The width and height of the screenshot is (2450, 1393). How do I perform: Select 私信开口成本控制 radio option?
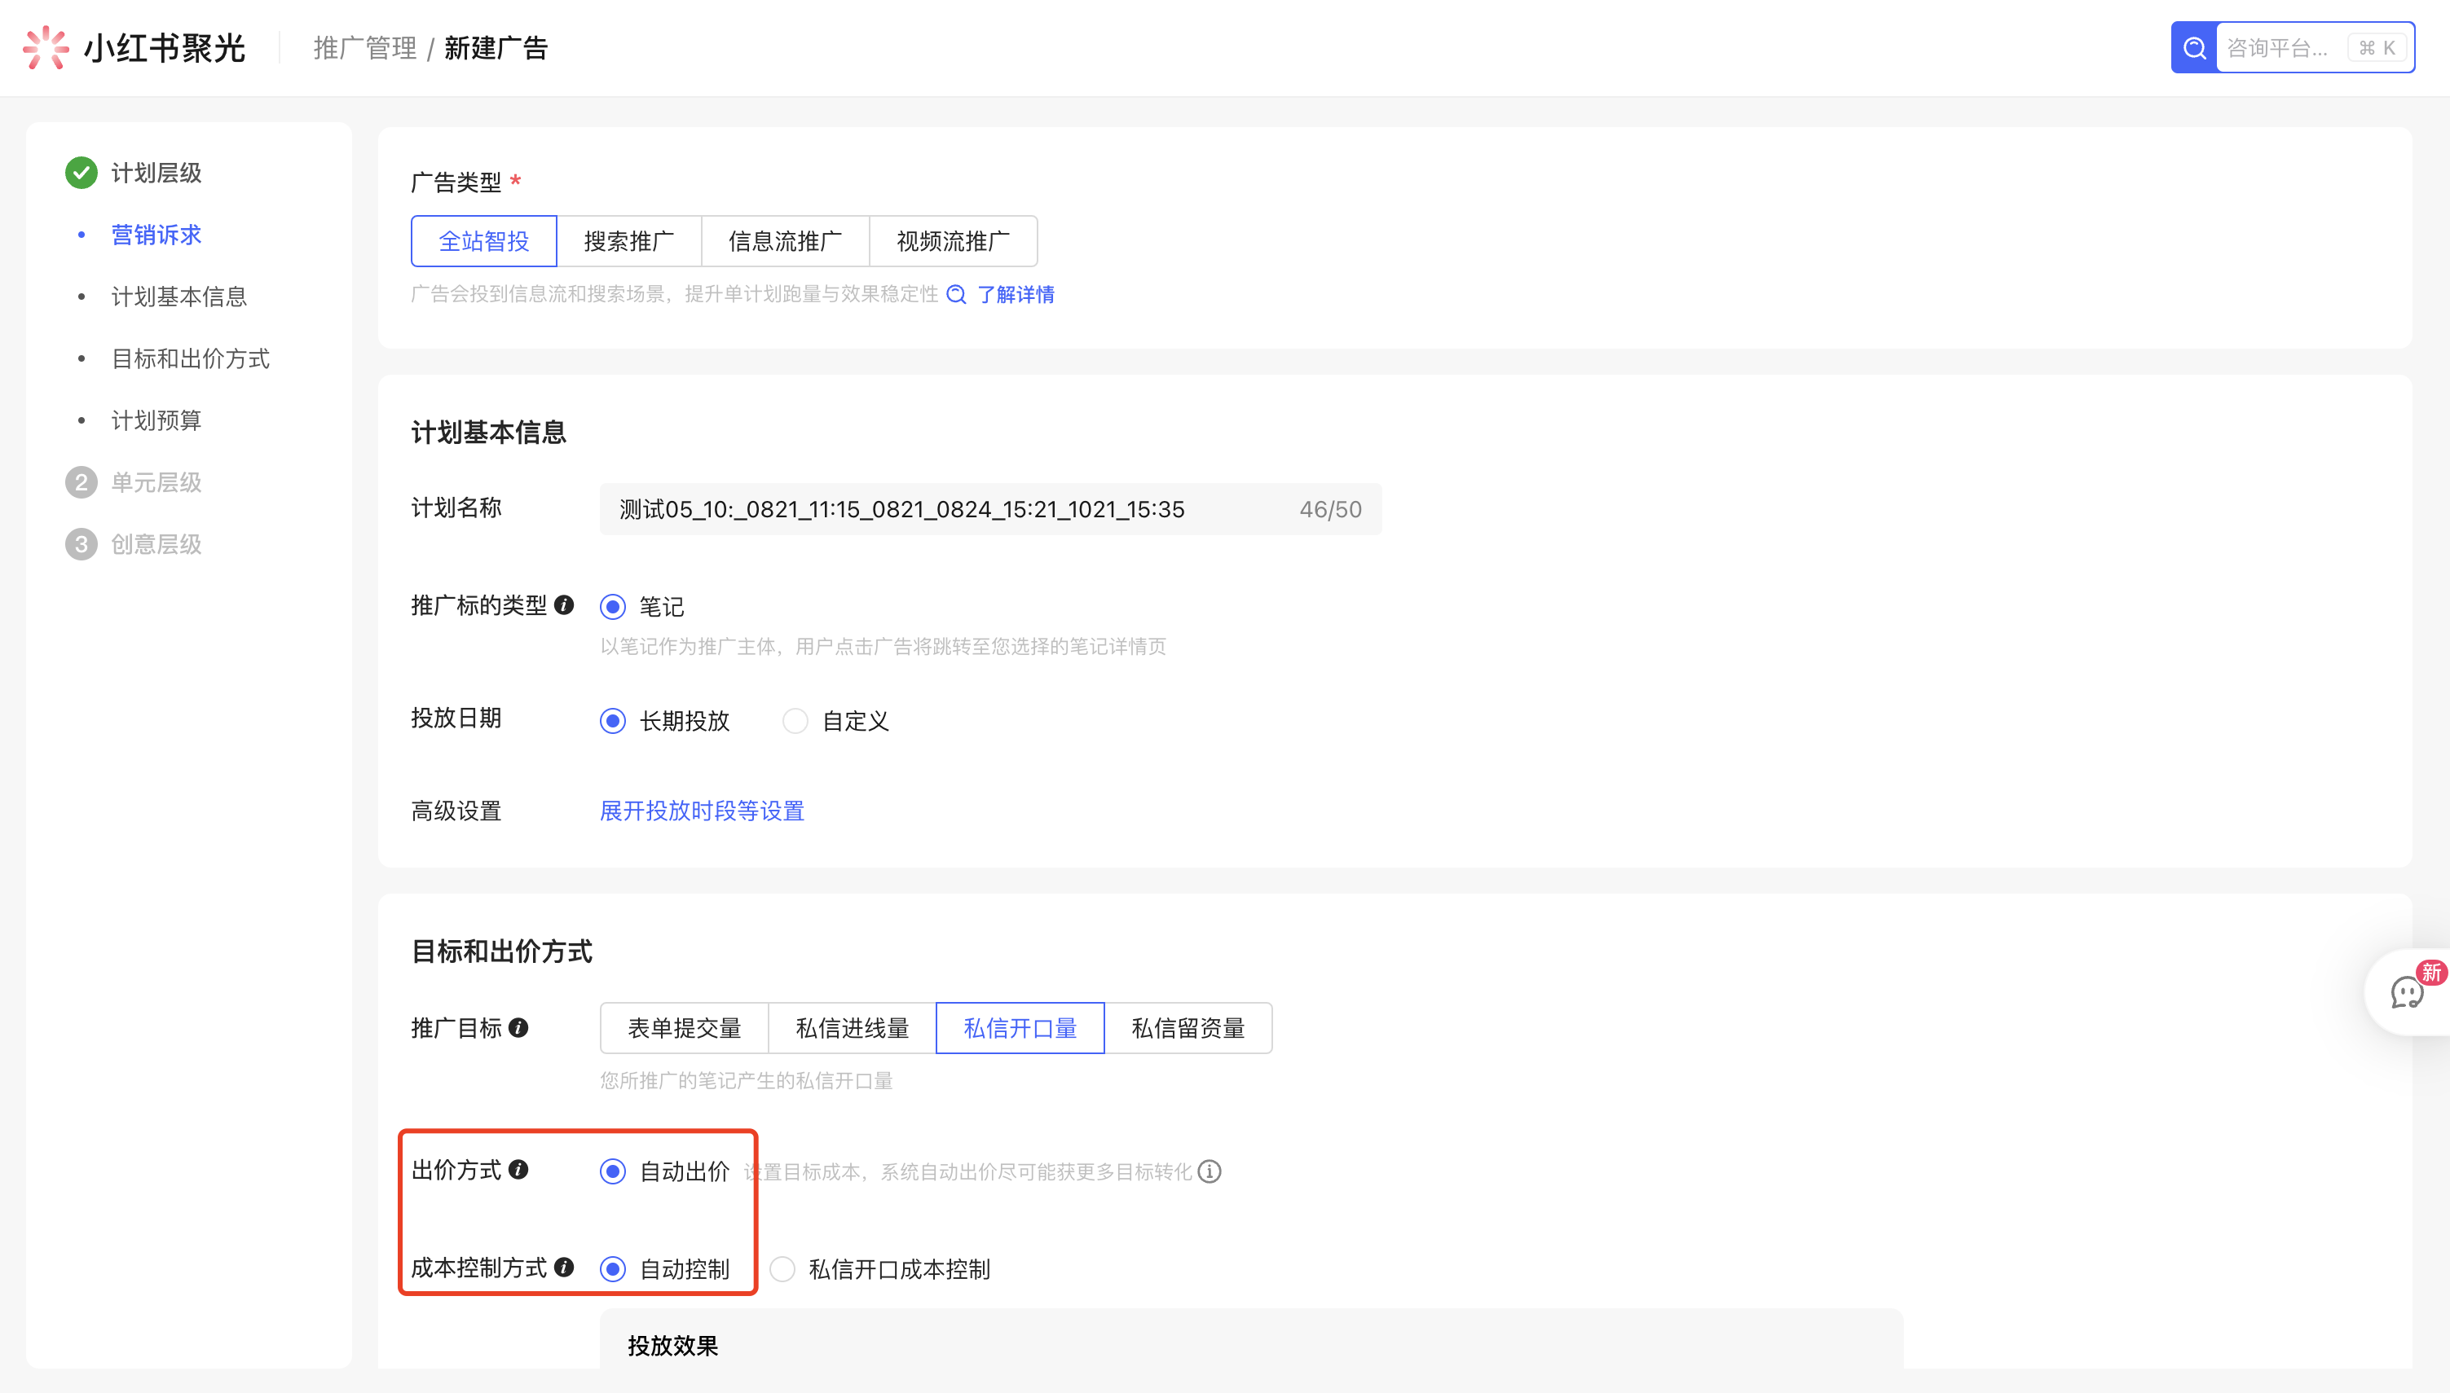coord(783,1268)
